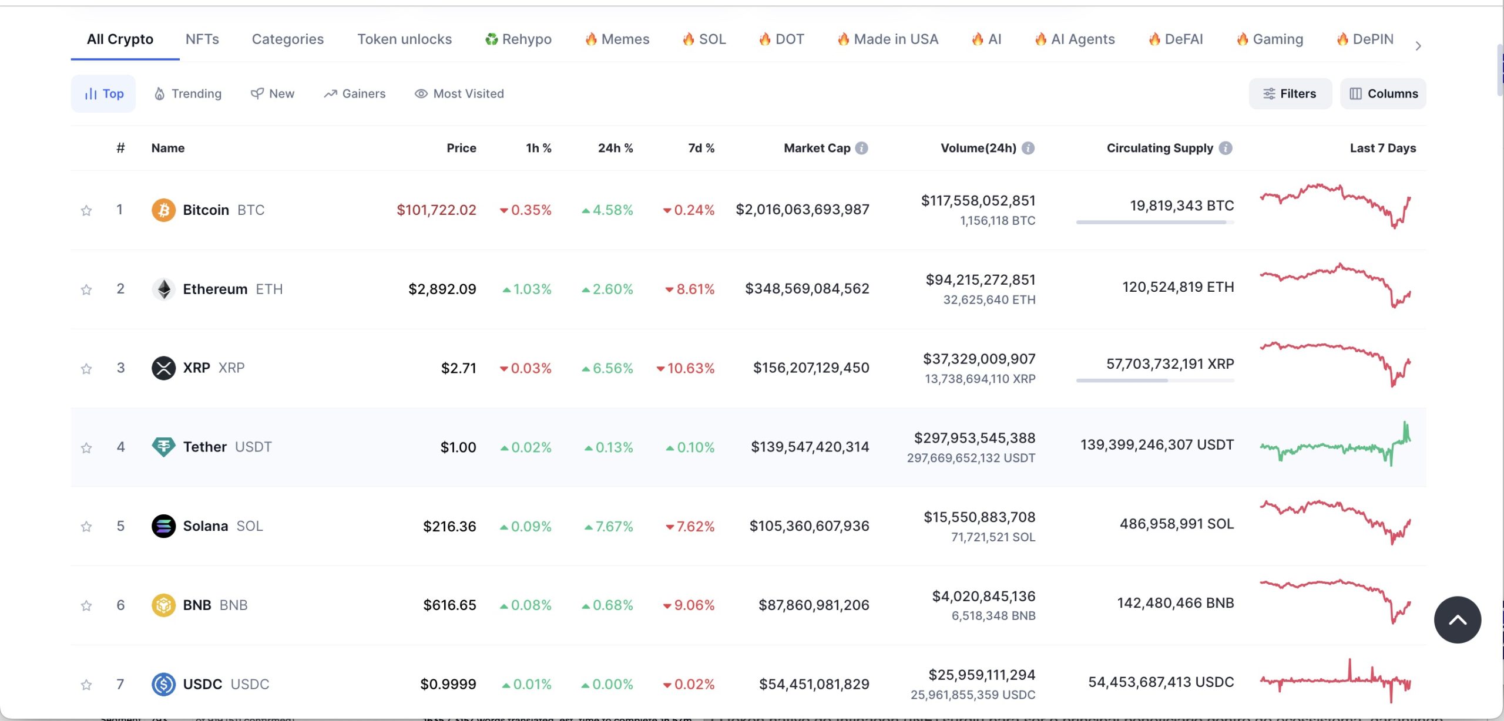Switch to the All Crypto tab
This screenshot has width=1504, height=721.
pos(120,39)
